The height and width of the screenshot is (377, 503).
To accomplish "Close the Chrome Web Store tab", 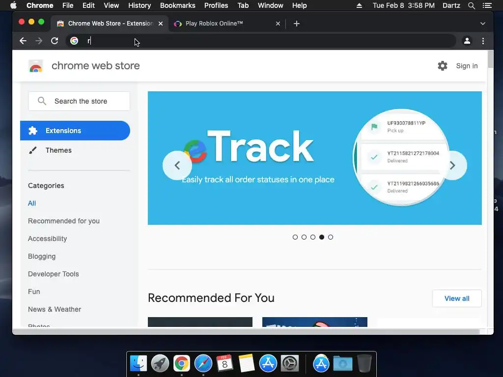I will pyautogui.click(x=161, y=24).
